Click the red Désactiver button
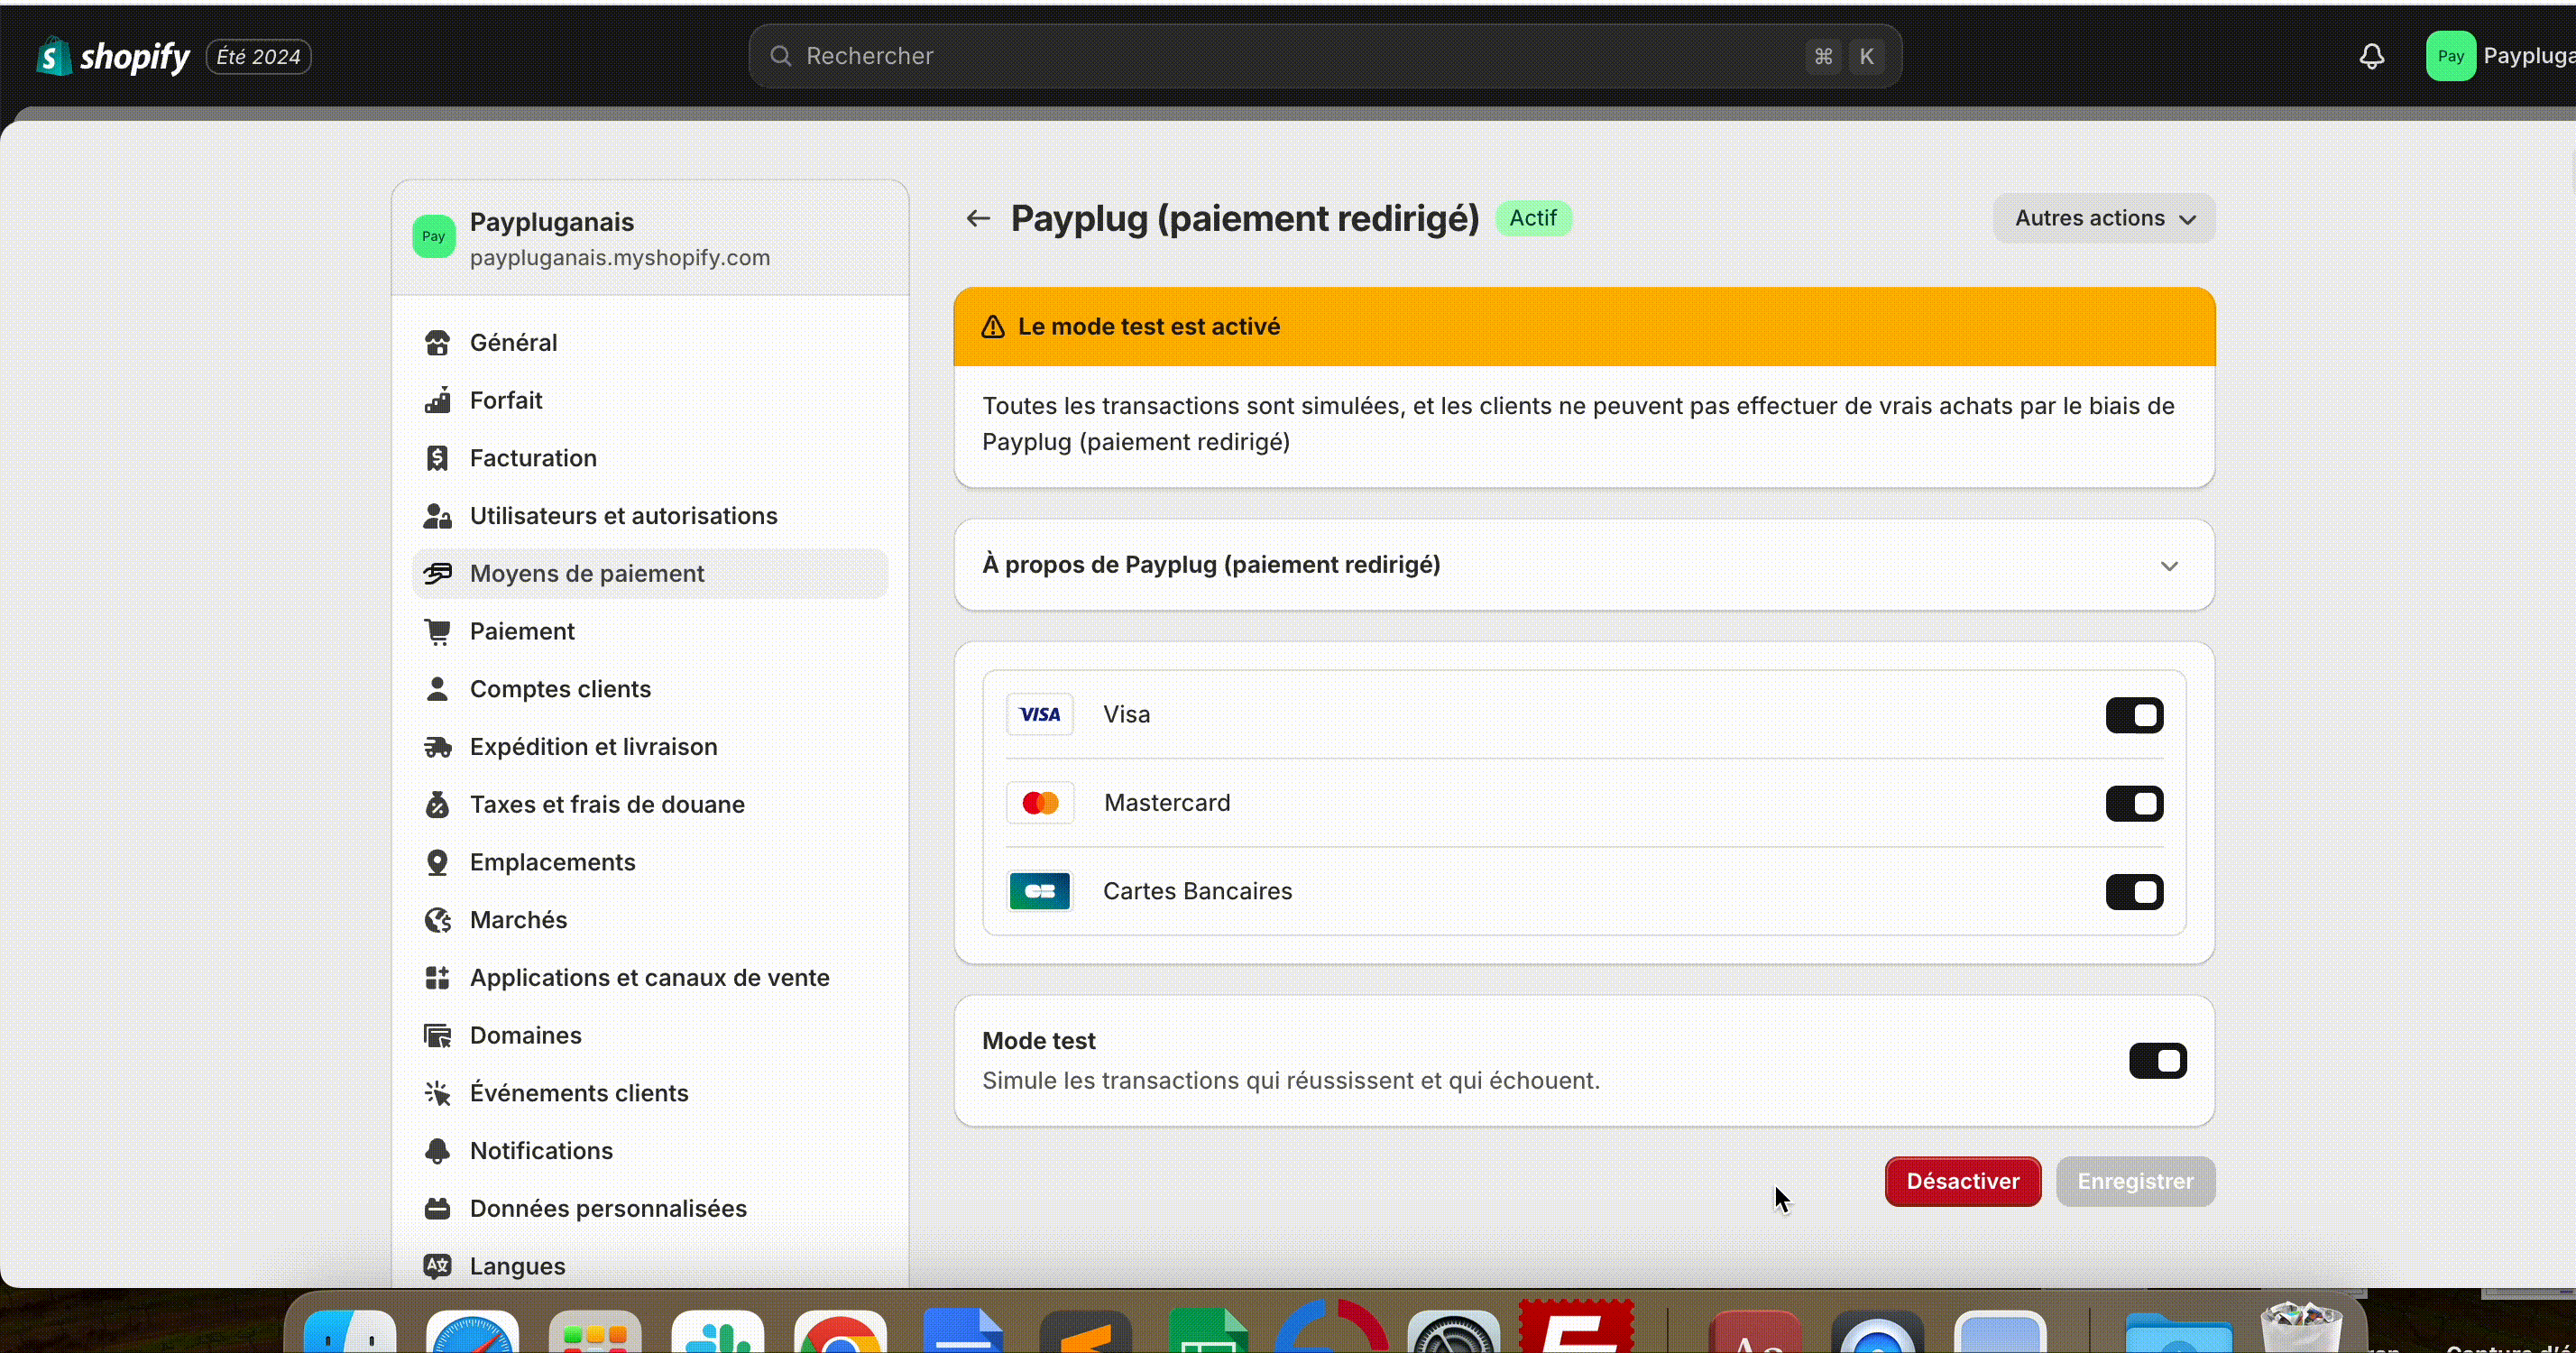The height and width of the screenshot is (1353, 2576). (x=1962, y=1181)
